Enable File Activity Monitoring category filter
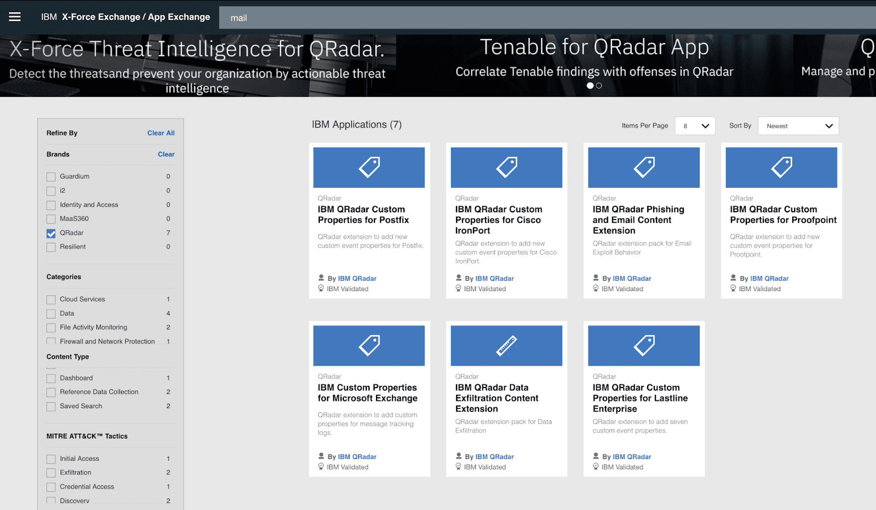Image resolution: width=876 pixels, height=510 pixels. 51,328
